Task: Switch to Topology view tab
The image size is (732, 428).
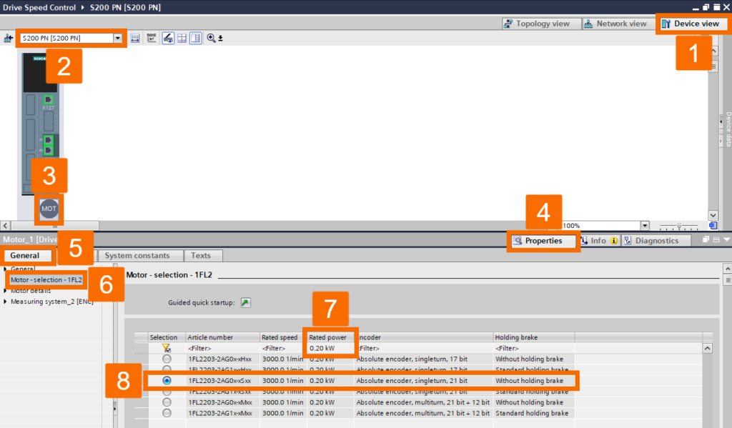Action: (x=542, y=24)
